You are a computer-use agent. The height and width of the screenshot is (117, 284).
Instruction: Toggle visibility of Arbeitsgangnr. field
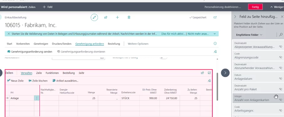[x=281, y=110]
